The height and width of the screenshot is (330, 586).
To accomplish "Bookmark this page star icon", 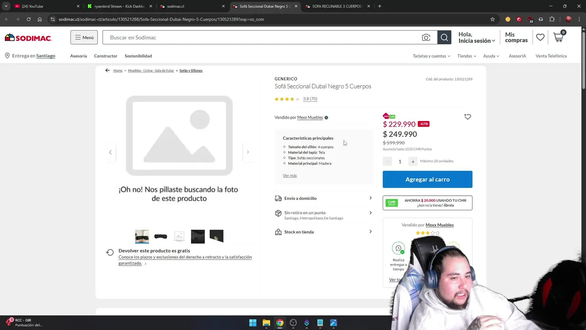I will click(x=493, y=19).
